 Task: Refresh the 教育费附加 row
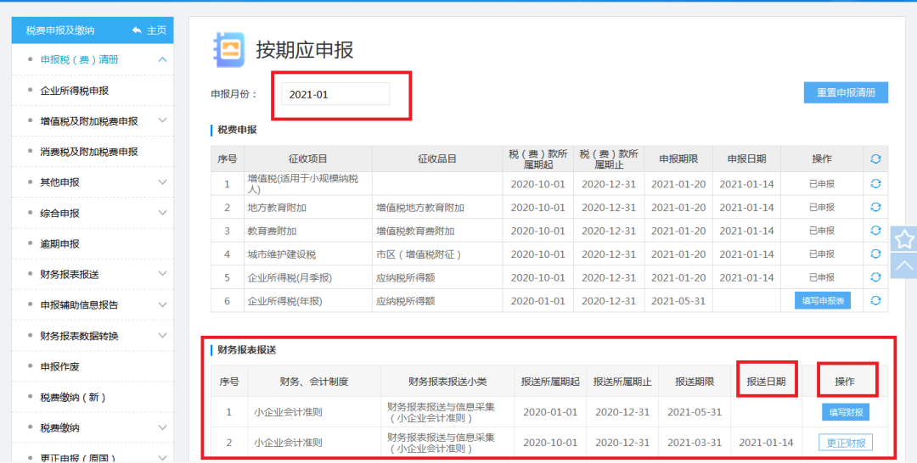click(x=875, y=231)
